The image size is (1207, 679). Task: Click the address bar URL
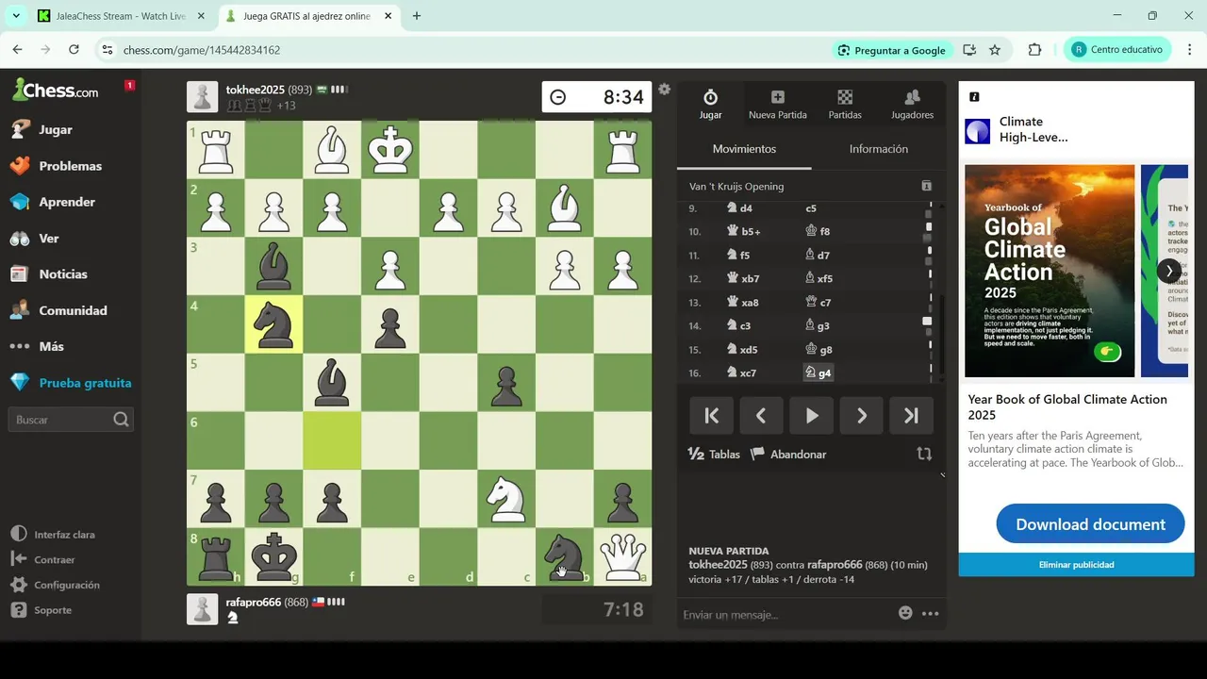pos(202,50)
